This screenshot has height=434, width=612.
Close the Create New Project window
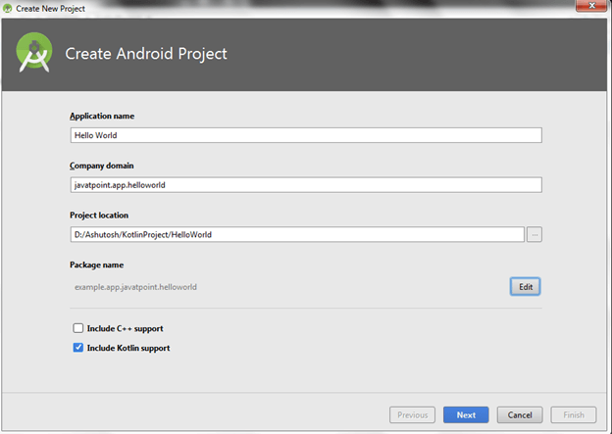tap(591, 6)
